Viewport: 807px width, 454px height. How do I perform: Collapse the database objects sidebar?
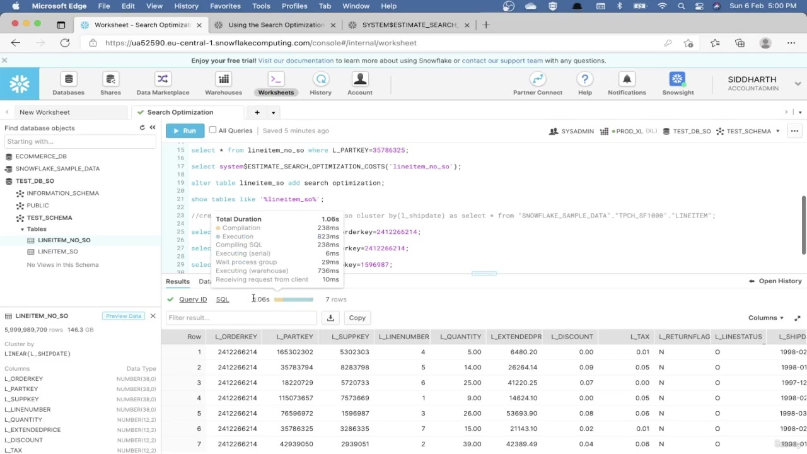click(153, 128)
